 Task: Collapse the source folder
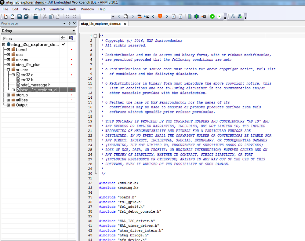(8, 70)
